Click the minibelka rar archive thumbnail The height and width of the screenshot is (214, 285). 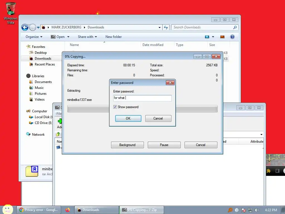coord(32,171)
